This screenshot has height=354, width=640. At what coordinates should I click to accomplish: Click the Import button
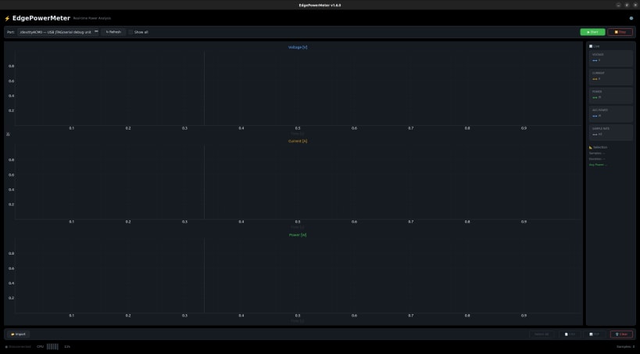[19, 334]
